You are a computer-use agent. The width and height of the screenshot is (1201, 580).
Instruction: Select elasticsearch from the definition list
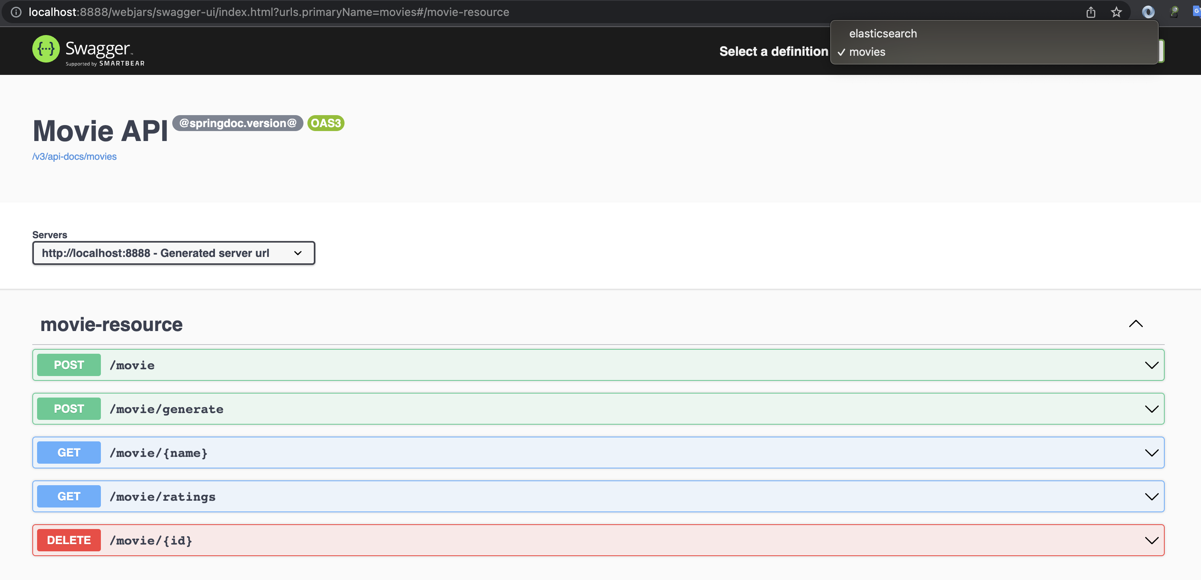point(882,33)
